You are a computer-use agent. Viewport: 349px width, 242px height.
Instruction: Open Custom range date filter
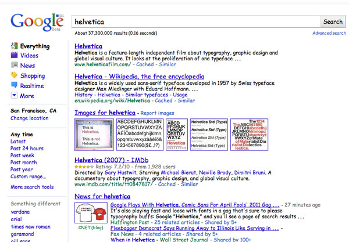tap(28, 176)
